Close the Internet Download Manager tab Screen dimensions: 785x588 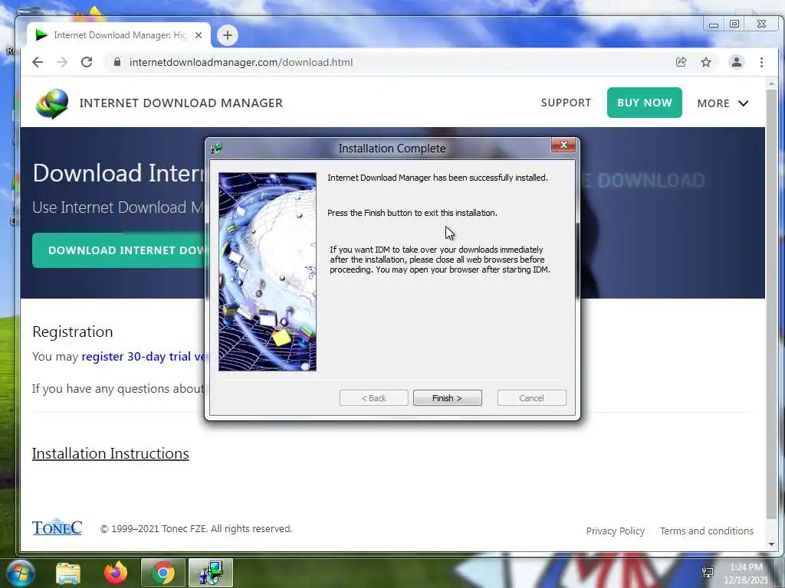point(199,35)
